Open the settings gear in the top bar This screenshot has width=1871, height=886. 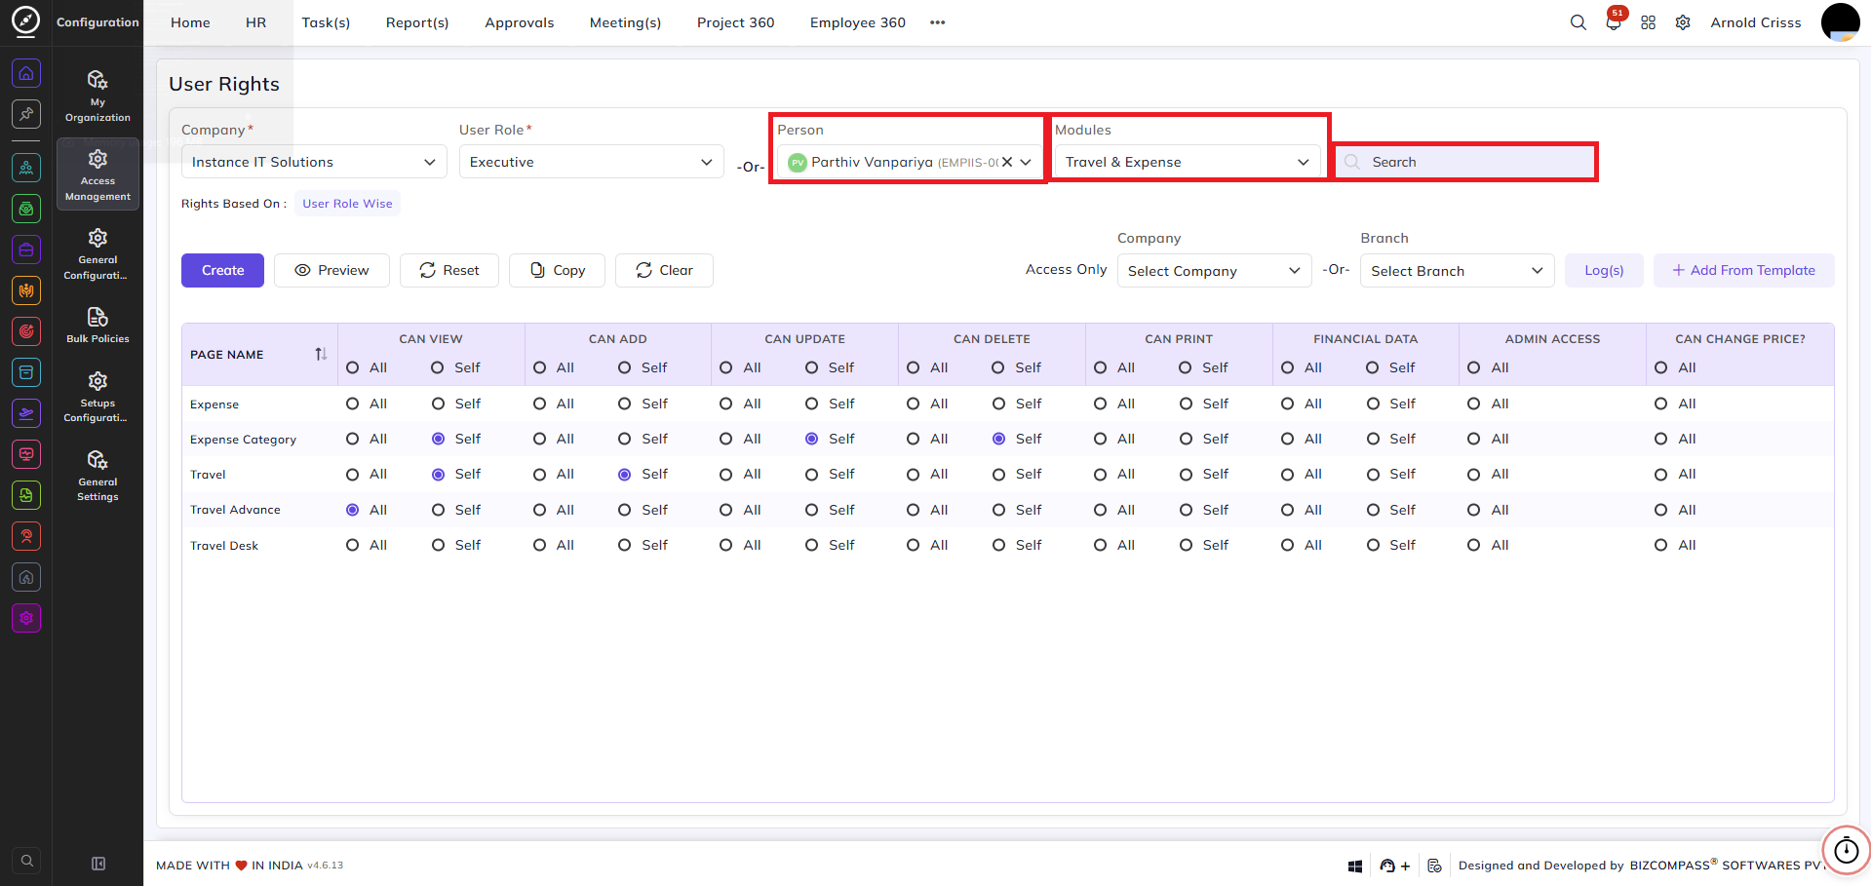tap(1683, 22)
